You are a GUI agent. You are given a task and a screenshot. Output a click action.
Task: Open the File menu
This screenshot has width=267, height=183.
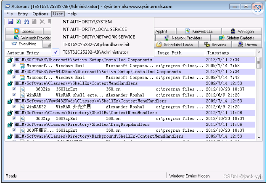click(10, 13)
